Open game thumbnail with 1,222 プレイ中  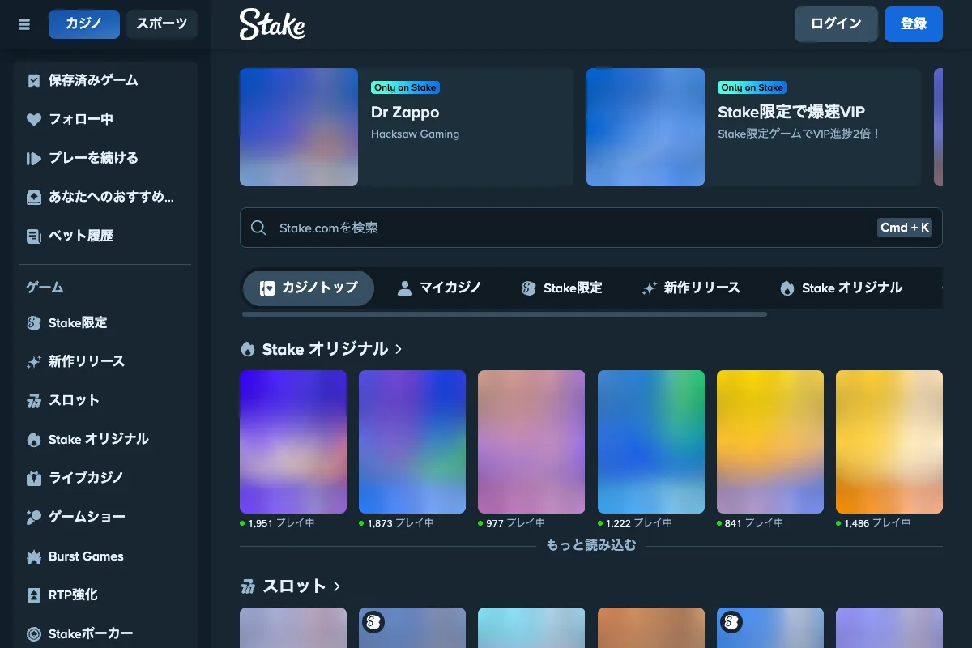click(x=651, y=441)
